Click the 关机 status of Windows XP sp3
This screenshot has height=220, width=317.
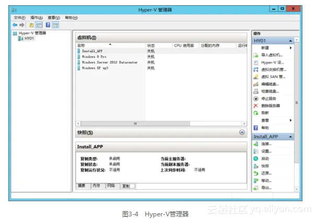click(x=151, y=68)
